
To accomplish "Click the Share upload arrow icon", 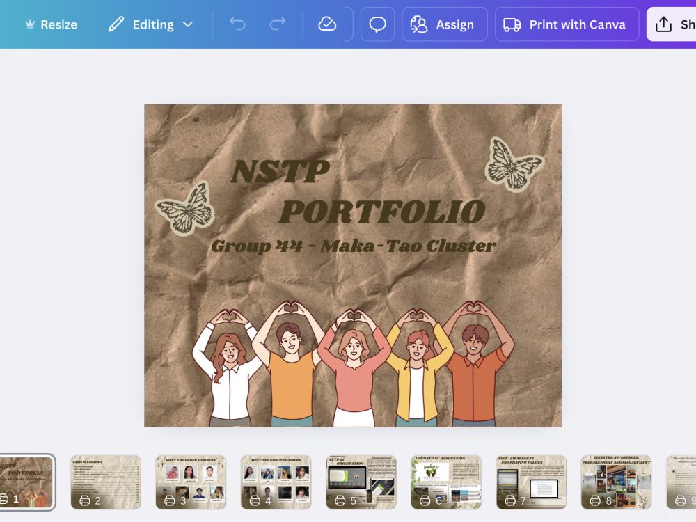I will tap(663, 24).
